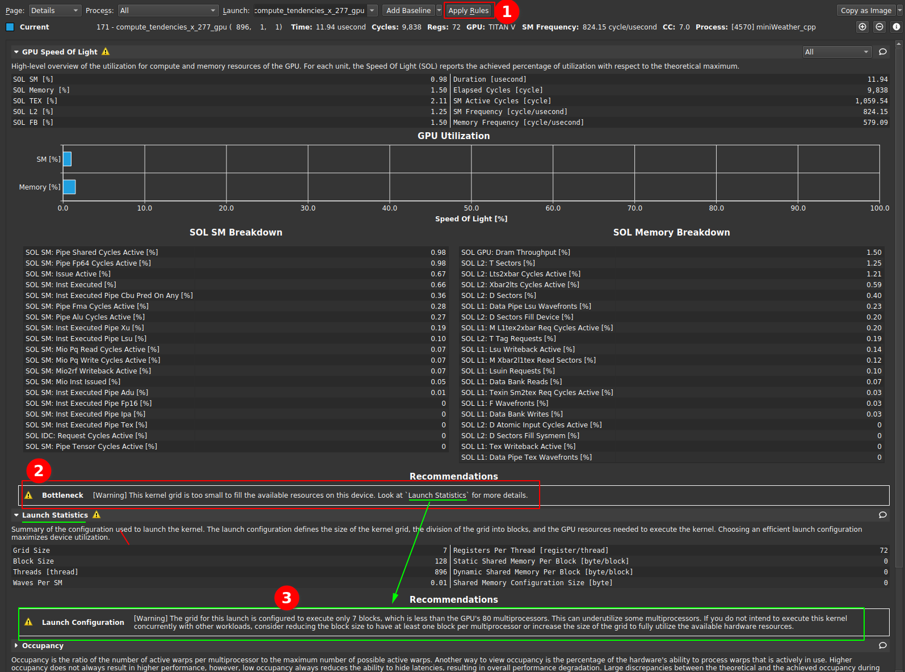The image size is (905, 672).
Task: Click the comment bubble for the Occupancy section
Action: [x=883, y=645]
